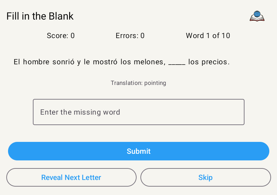This screenshot has height=195, width=277.
Task: Click the number 0 beside Errors
Action: [143, 36]
